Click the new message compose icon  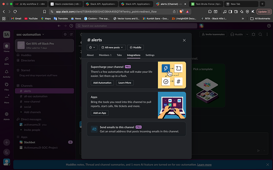(71, 34)
